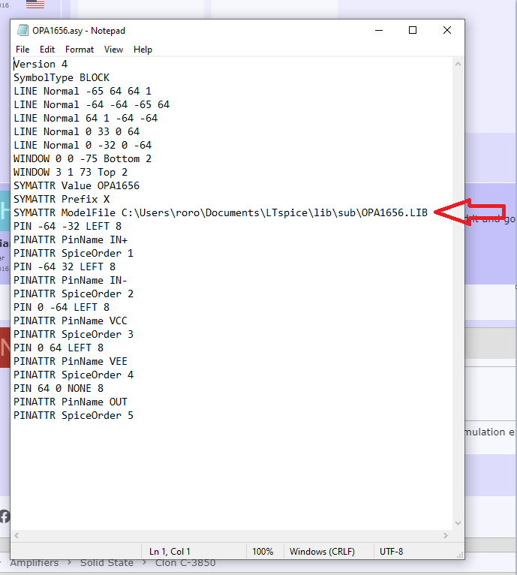Click the Notepad app icon in title bar

pos(23,31)
